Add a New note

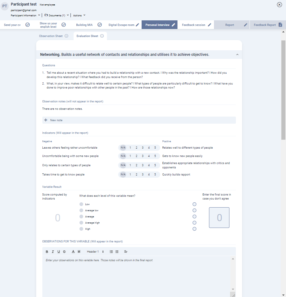(56, 120)
